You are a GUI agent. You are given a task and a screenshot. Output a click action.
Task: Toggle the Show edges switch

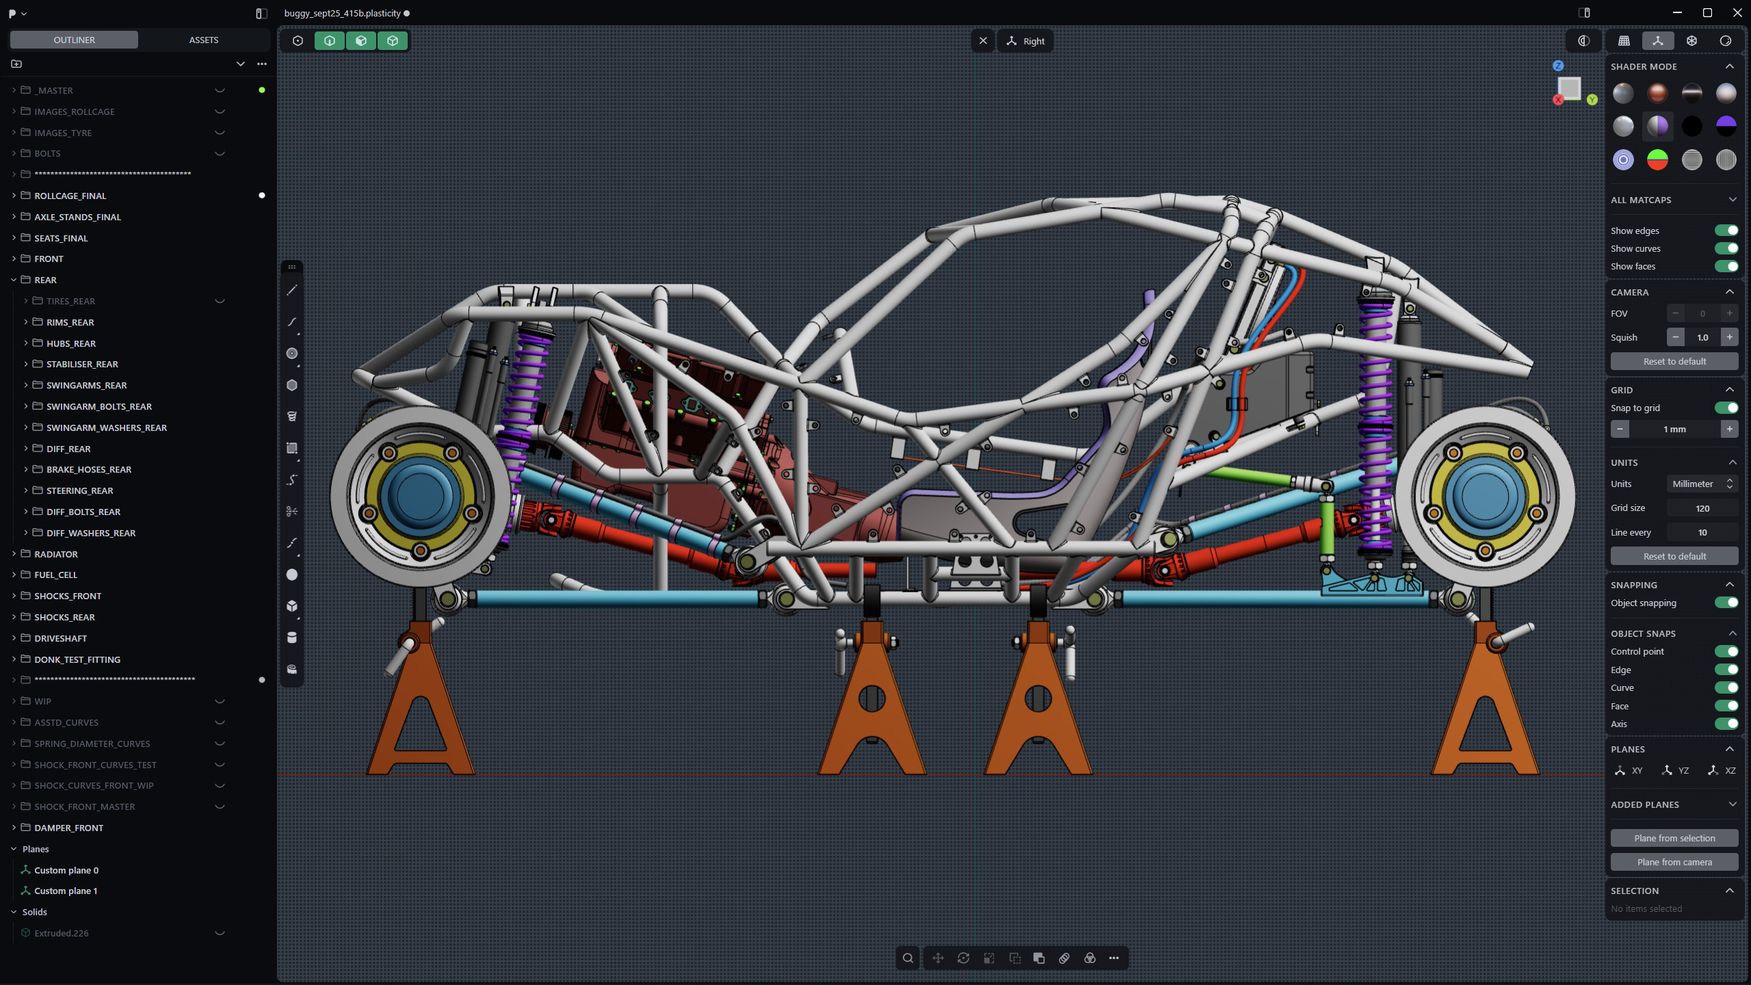[x=1726, y=231]
